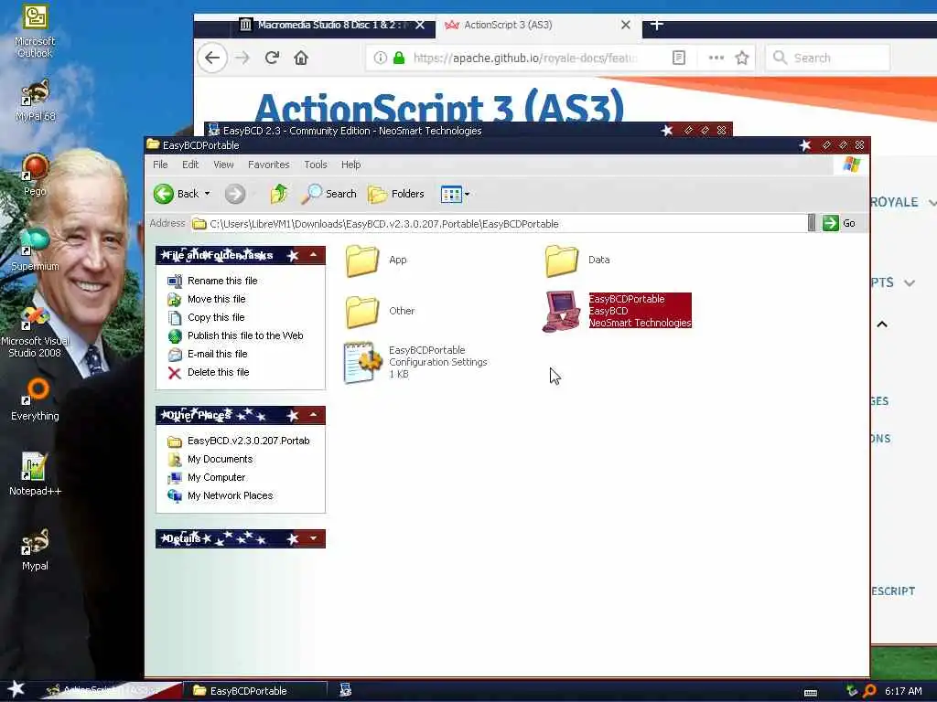Switch to EasyBCDPortable taskbar button
This screenshot has width=937, height=702.
pyautogui.click(x=254, y=691)
